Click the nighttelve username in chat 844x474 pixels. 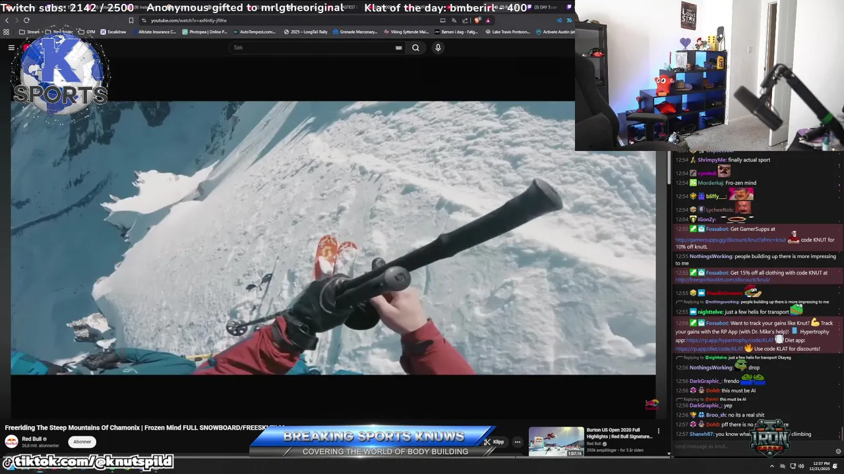(x=710, y=312)
